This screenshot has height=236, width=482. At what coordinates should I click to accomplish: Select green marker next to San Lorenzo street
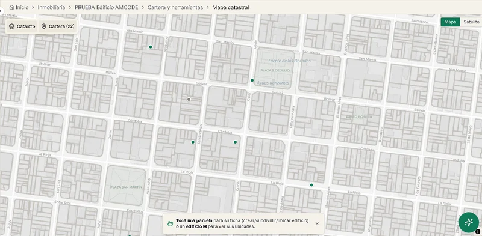193,142
